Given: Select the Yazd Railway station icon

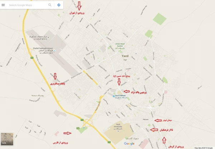Looking at the screenshot, I should pos(114,96).
